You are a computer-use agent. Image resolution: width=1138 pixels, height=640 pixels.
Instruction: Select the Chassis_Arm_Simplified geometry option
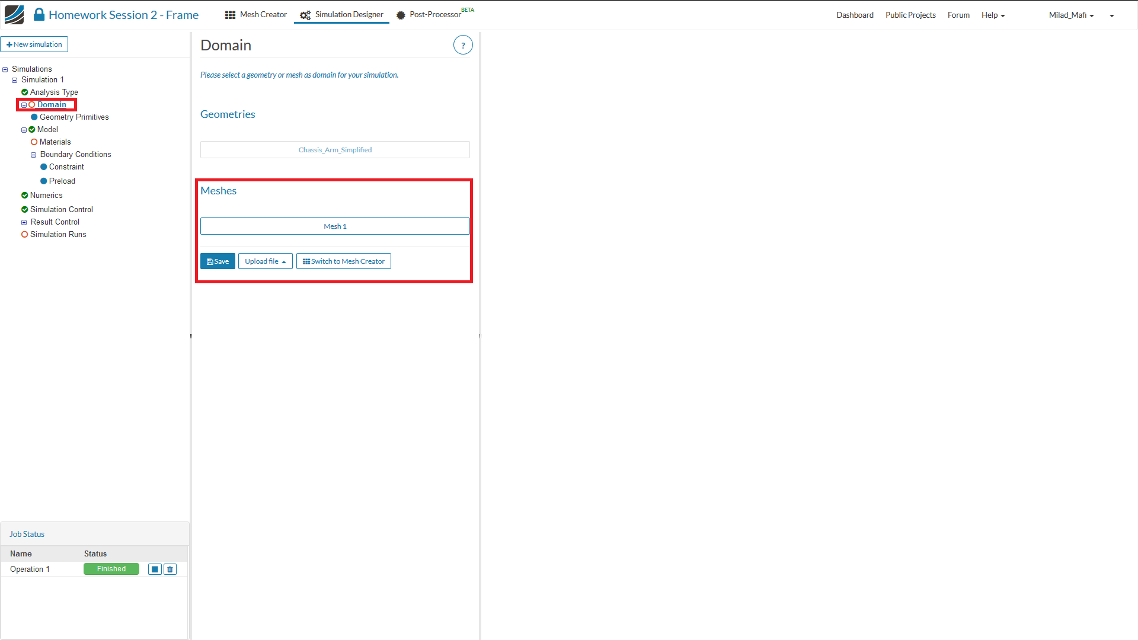click(x=335, y=150)
